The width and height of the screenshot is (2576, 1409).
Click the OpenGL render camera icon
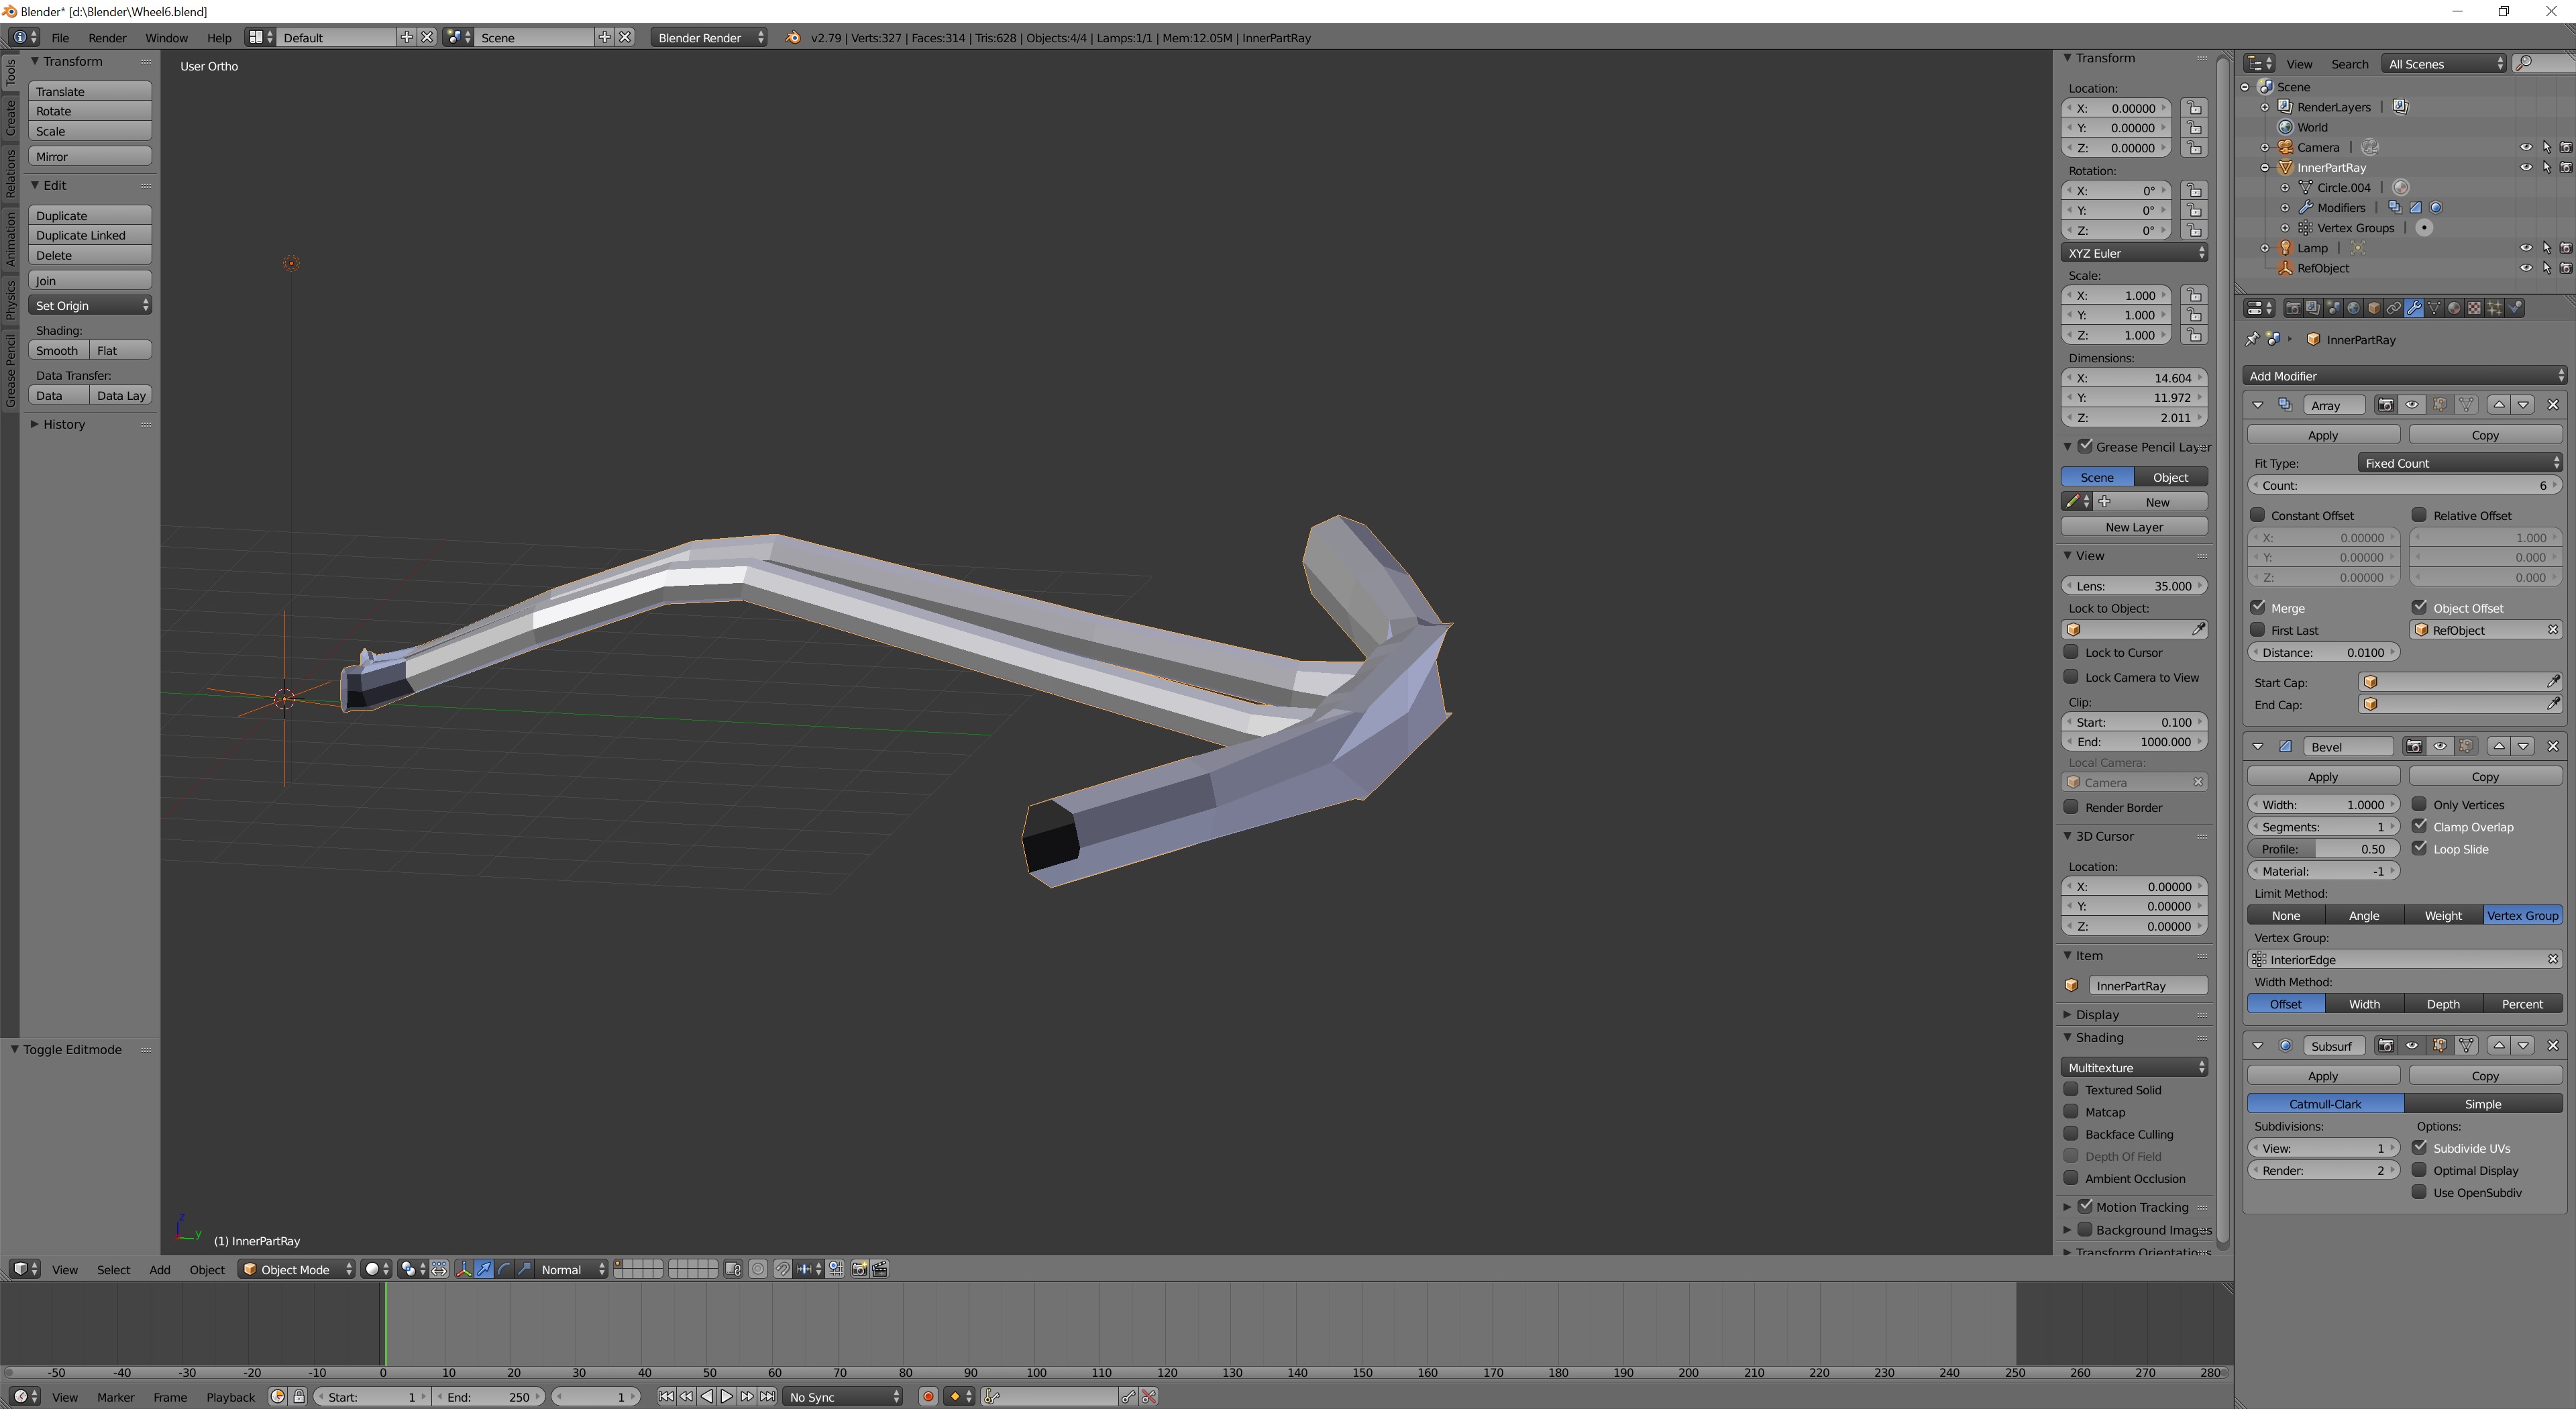[859, 1269]
